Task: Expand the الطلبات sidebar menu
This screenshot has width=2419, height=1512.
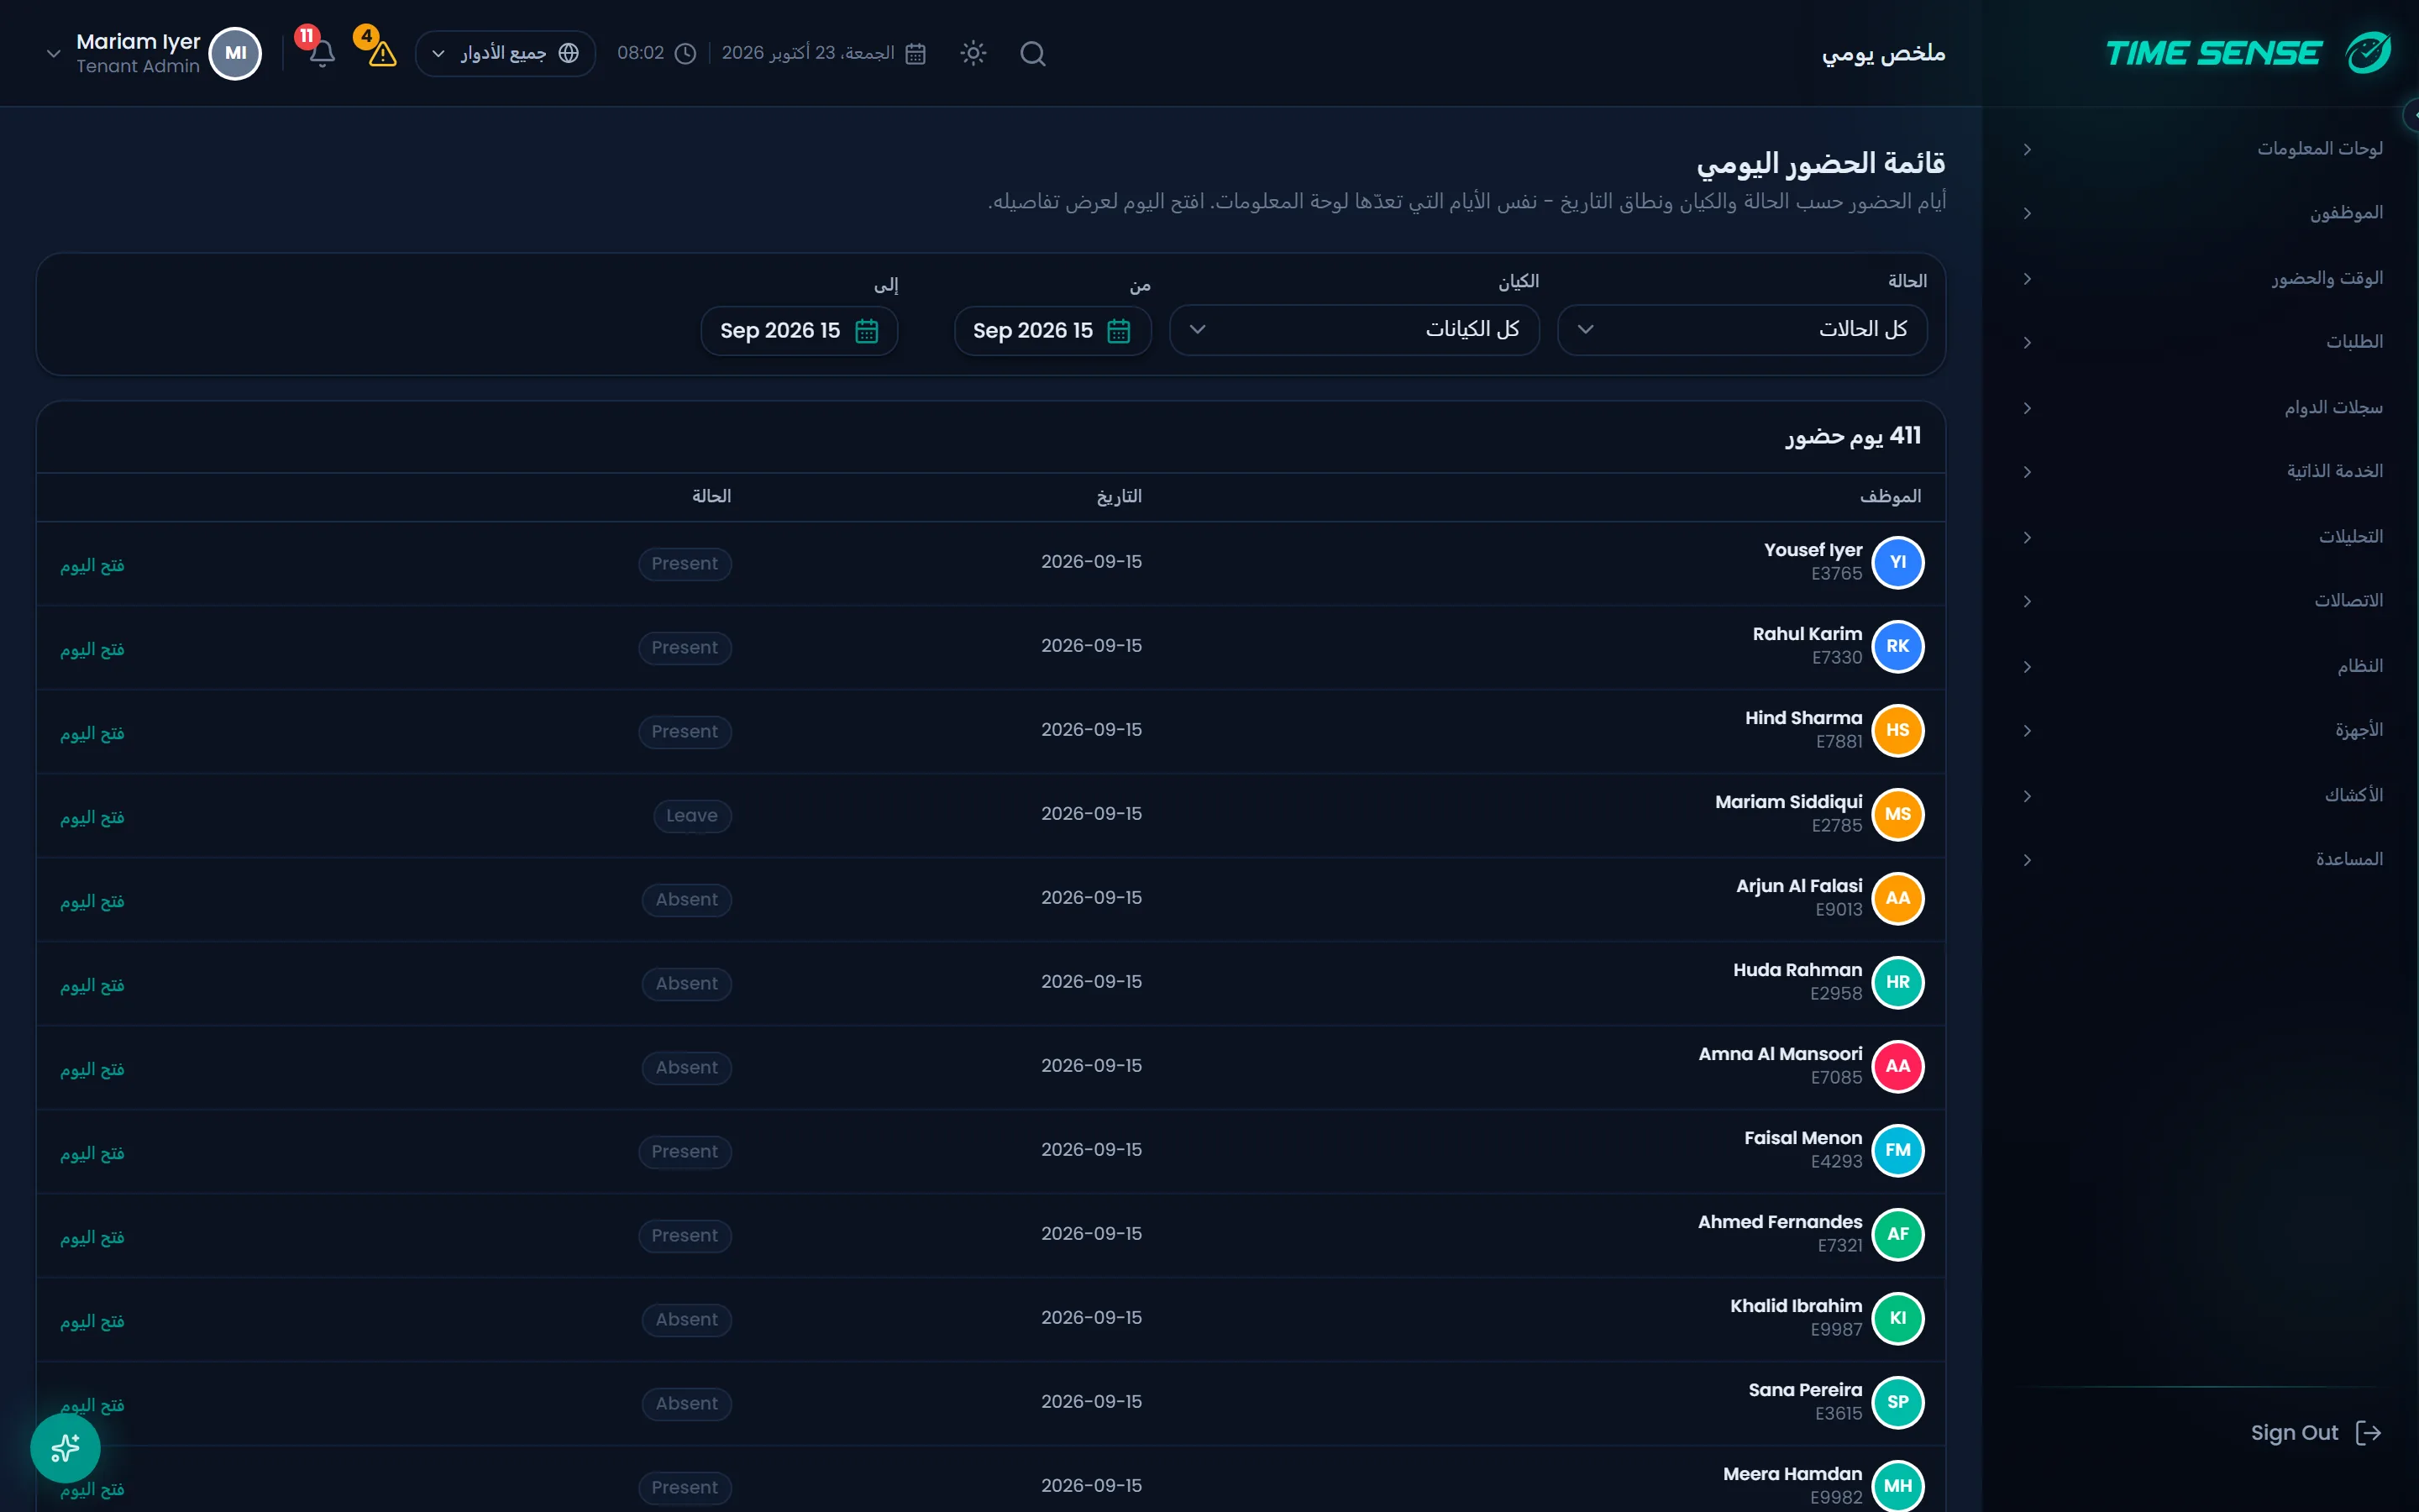Action: tap(2203, 342)
